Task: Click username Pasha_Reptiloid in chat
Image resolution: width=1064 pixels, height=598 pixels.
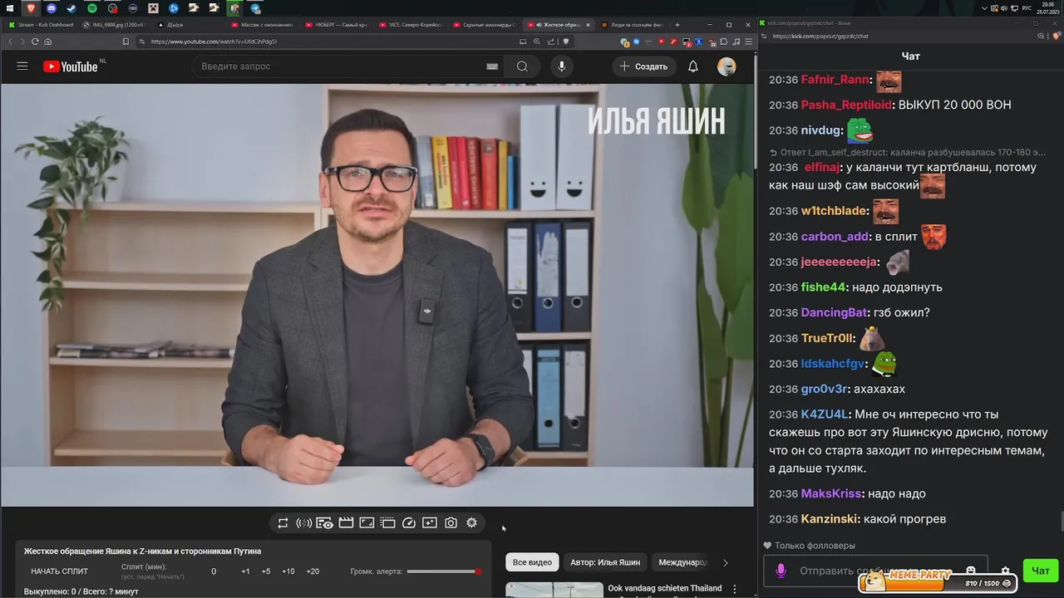Action: 845,105
